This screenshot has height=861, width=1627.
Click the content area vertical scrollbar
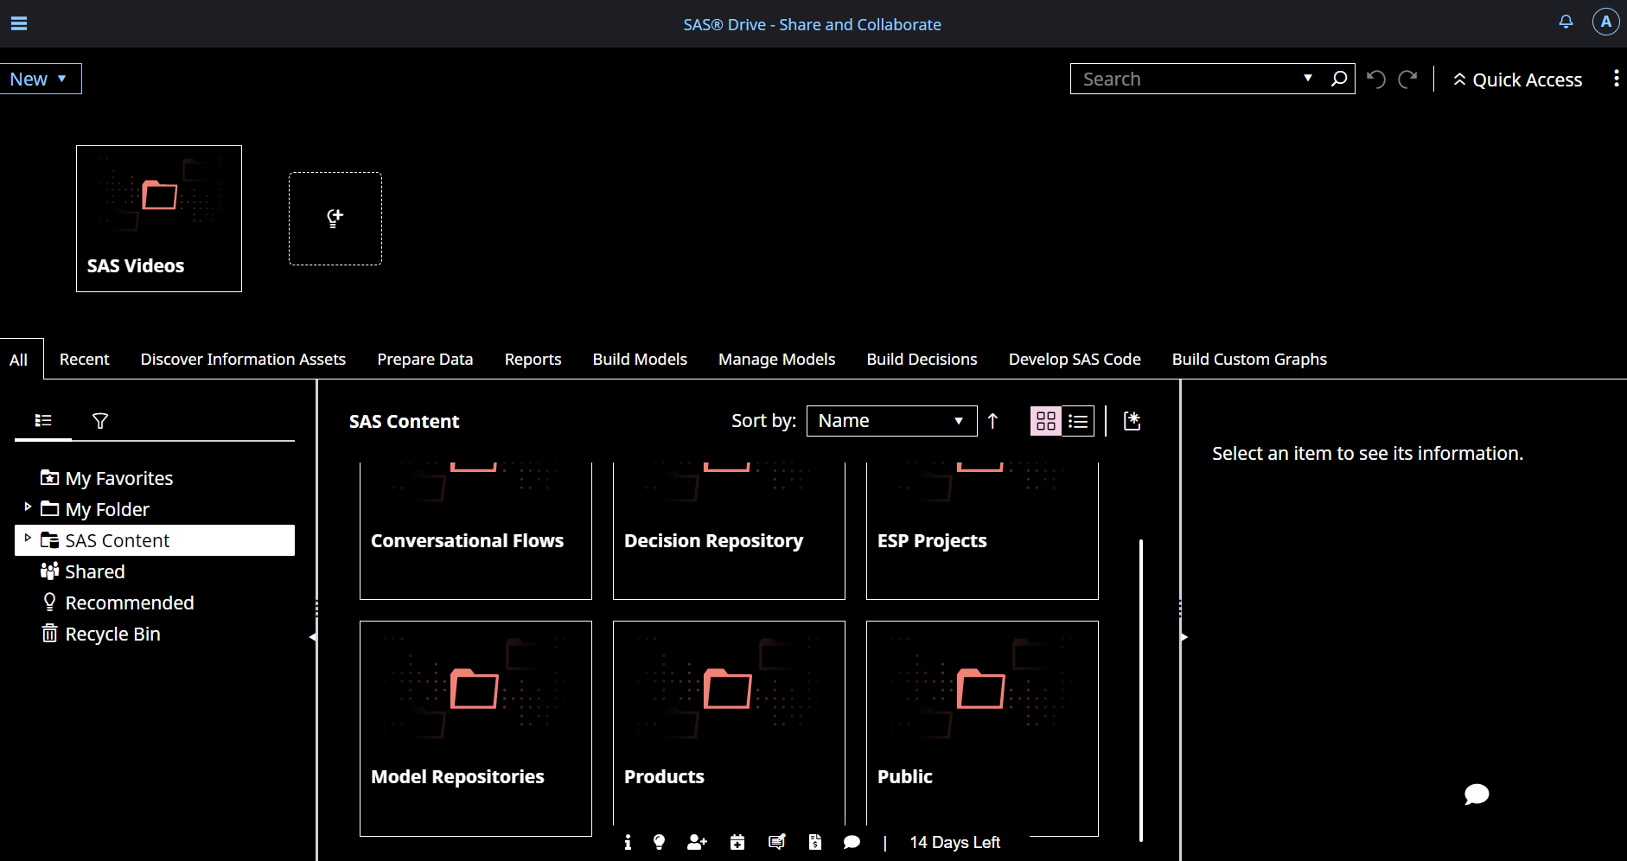pyautogui.click(x=1141, y=690)
